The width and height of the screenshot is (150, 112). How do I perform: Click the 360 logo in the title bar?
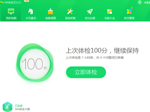[x=2, y=2]
